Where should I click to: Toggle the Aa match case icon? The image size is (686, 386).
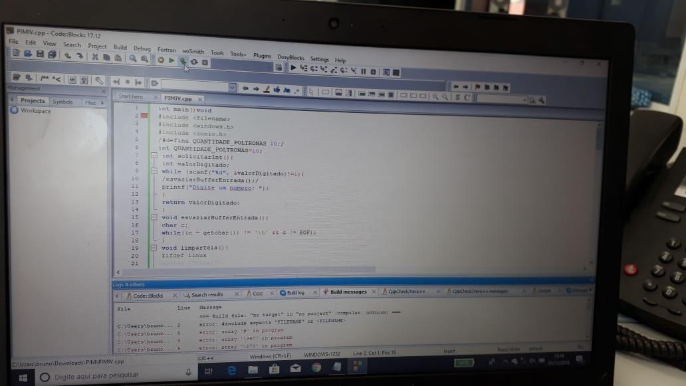point(286,90)
